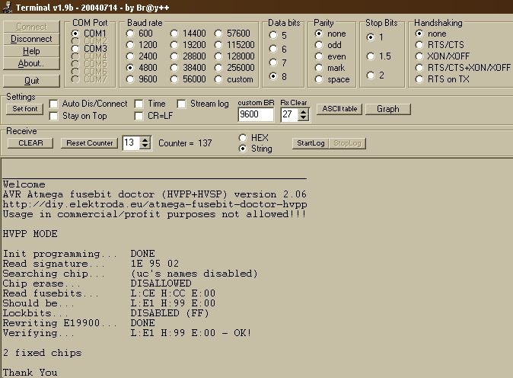The image size is (513, 378).
Task: Select 1 stop bit
Action: [x=371, y=37]
